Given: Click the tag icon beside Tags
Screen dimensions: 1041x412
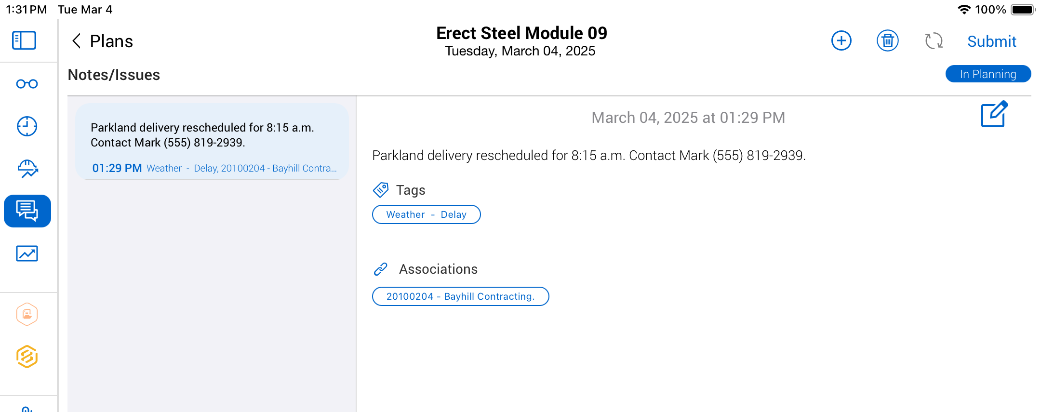Looking at the screenshot, I should point(381,190).
